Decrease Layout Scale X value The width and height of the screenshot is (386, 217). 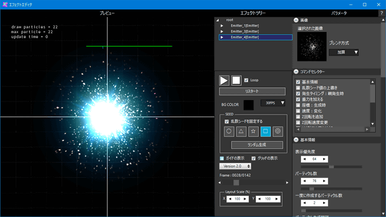pyautogui.click(x=230, y=199)
